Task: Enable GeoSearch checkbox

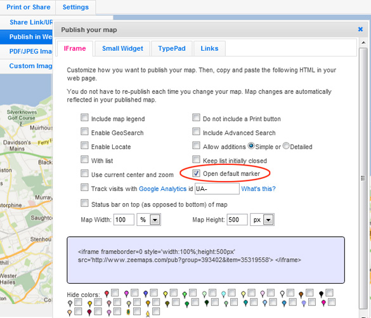Action: (84, 131)
